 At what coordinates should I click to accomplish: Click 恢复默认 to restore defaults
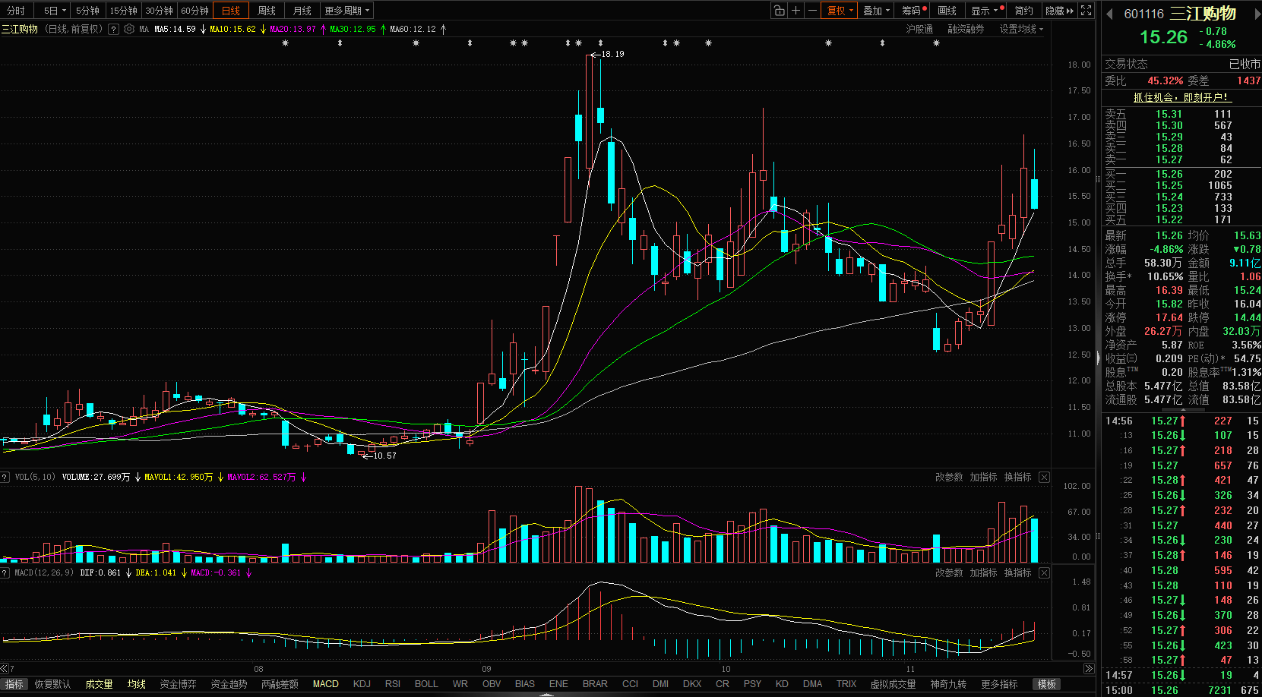(x=52, y=684)
